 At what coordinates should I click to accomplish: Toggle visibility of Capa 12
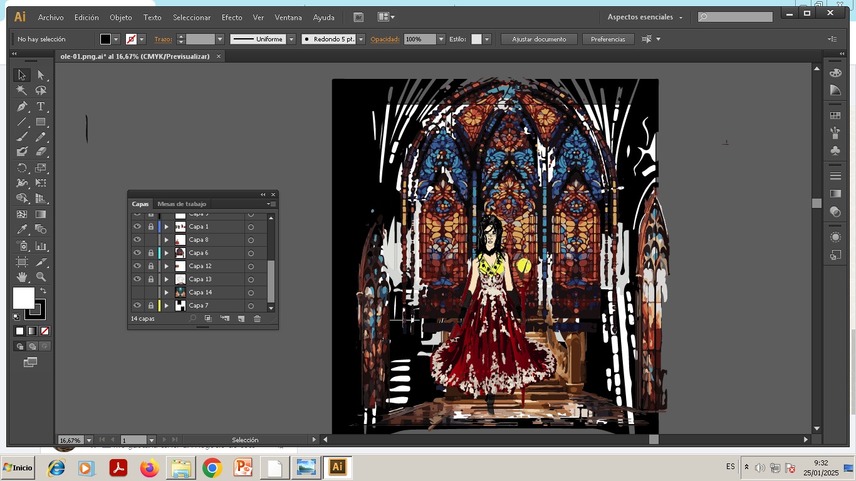pos(137,266)
